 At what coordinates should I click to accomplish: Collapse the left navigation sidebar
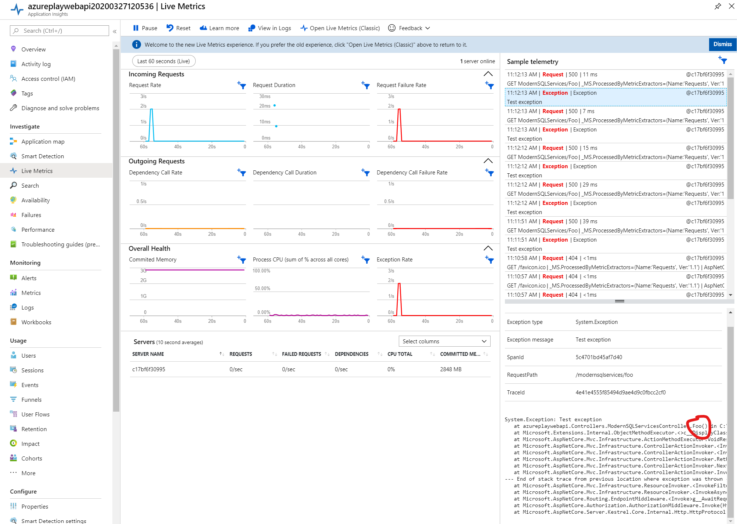coord(115,32)
